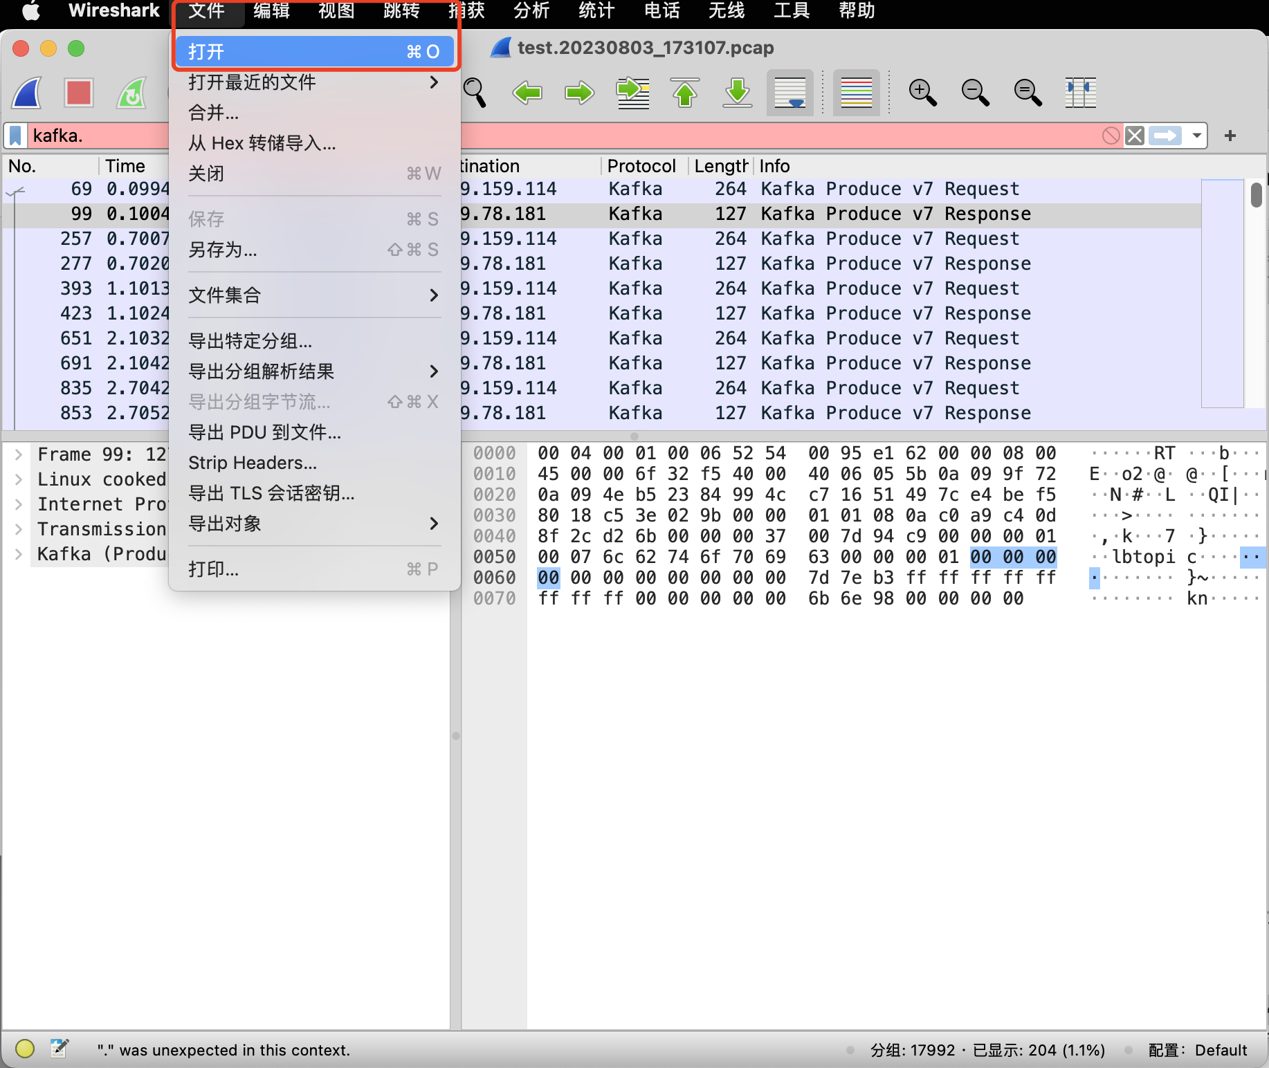Expand the Kafka (Produce) tree node
1269x1068 pixels.
19,554
